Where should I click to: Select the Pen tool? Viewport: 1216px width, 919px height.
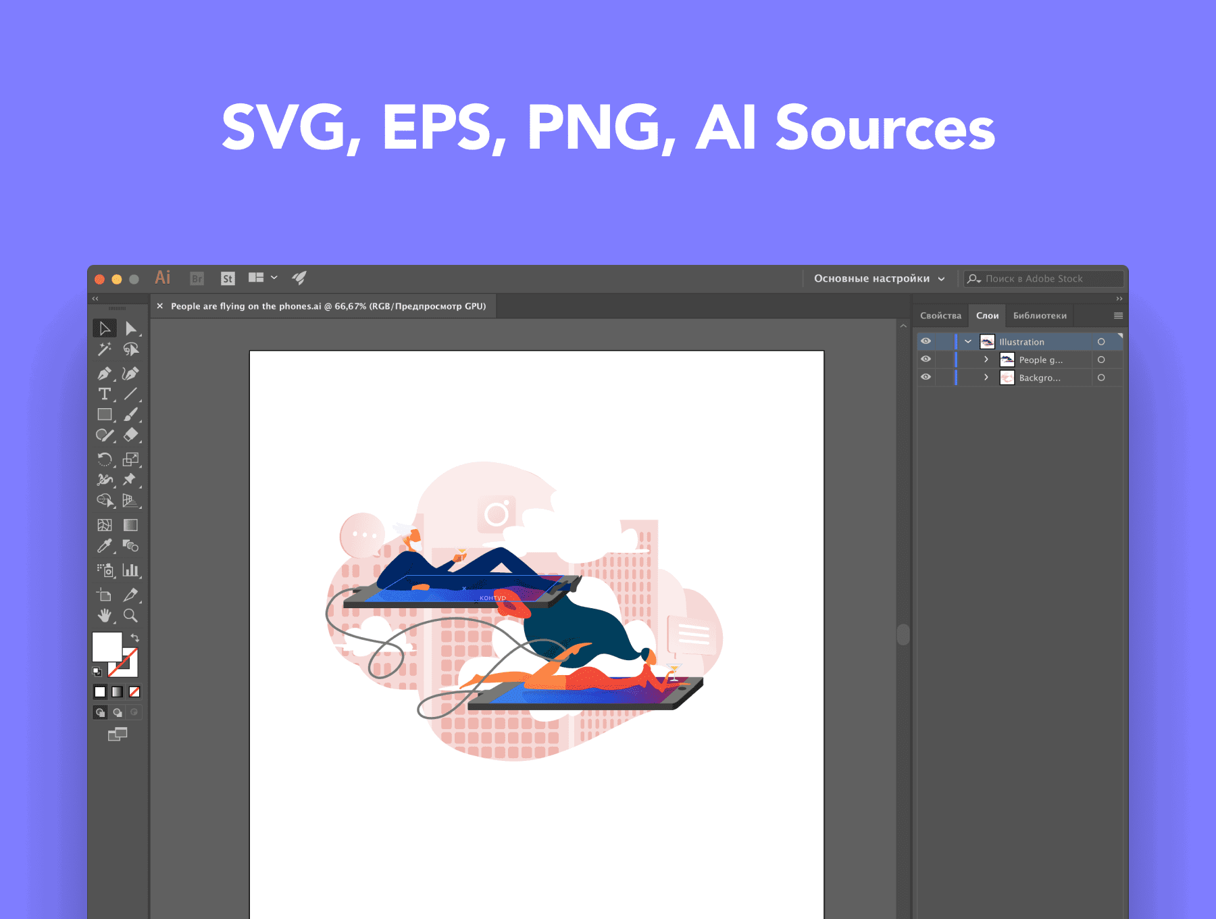point(104,373)
